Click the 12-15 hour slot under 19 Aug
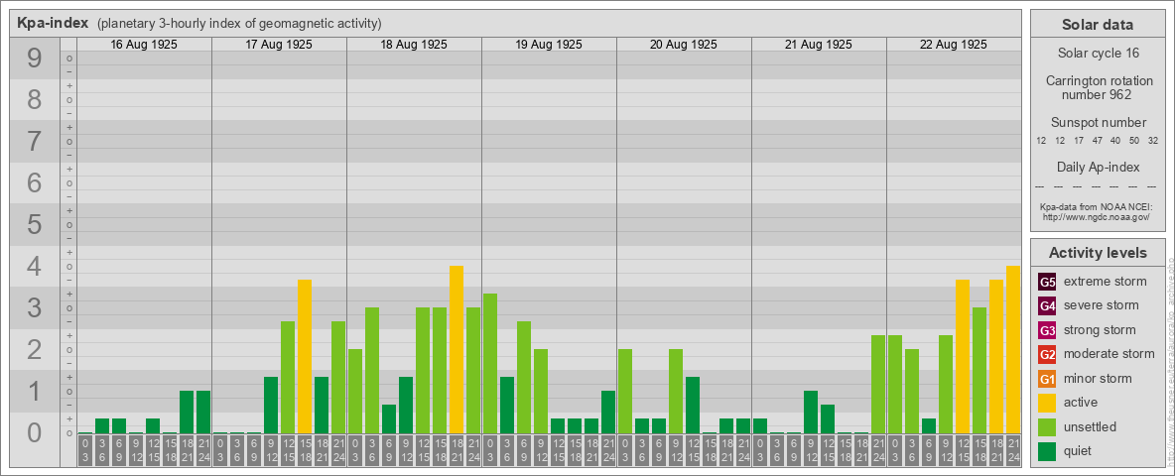 click(x=558, y=450)
